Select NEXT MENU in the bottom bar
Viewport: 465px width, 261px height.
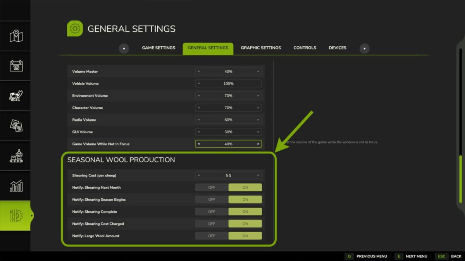point(416,256)
